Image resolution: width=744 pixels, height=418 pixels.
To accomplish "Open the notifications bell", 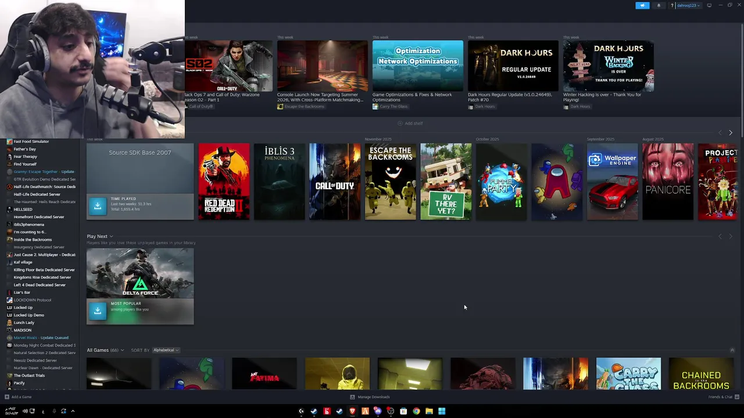I will click(659, 5).
